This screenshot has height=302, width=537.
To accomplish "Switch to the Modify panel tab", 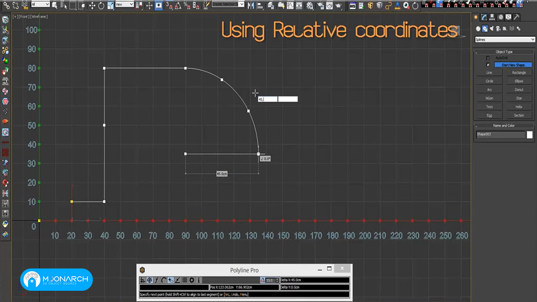I will click(484, 17).
